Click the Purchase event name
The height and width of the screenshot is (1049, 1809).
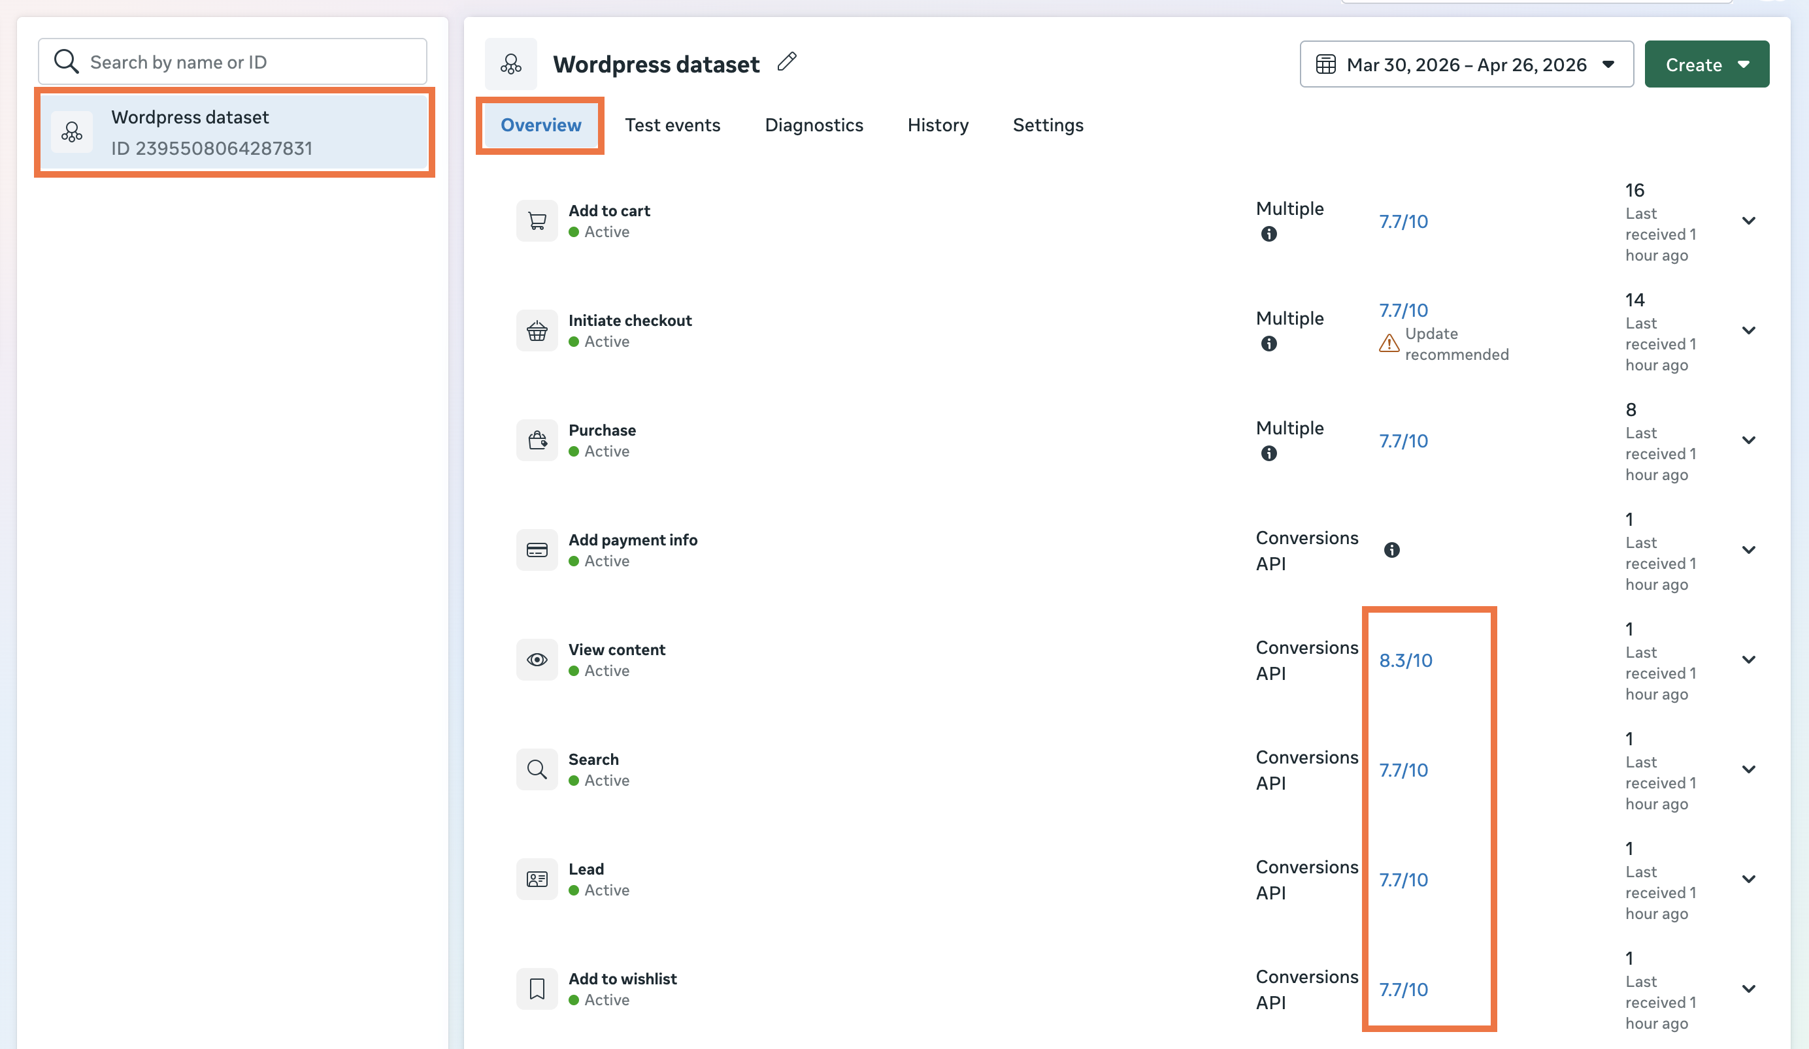pos(601,430)
